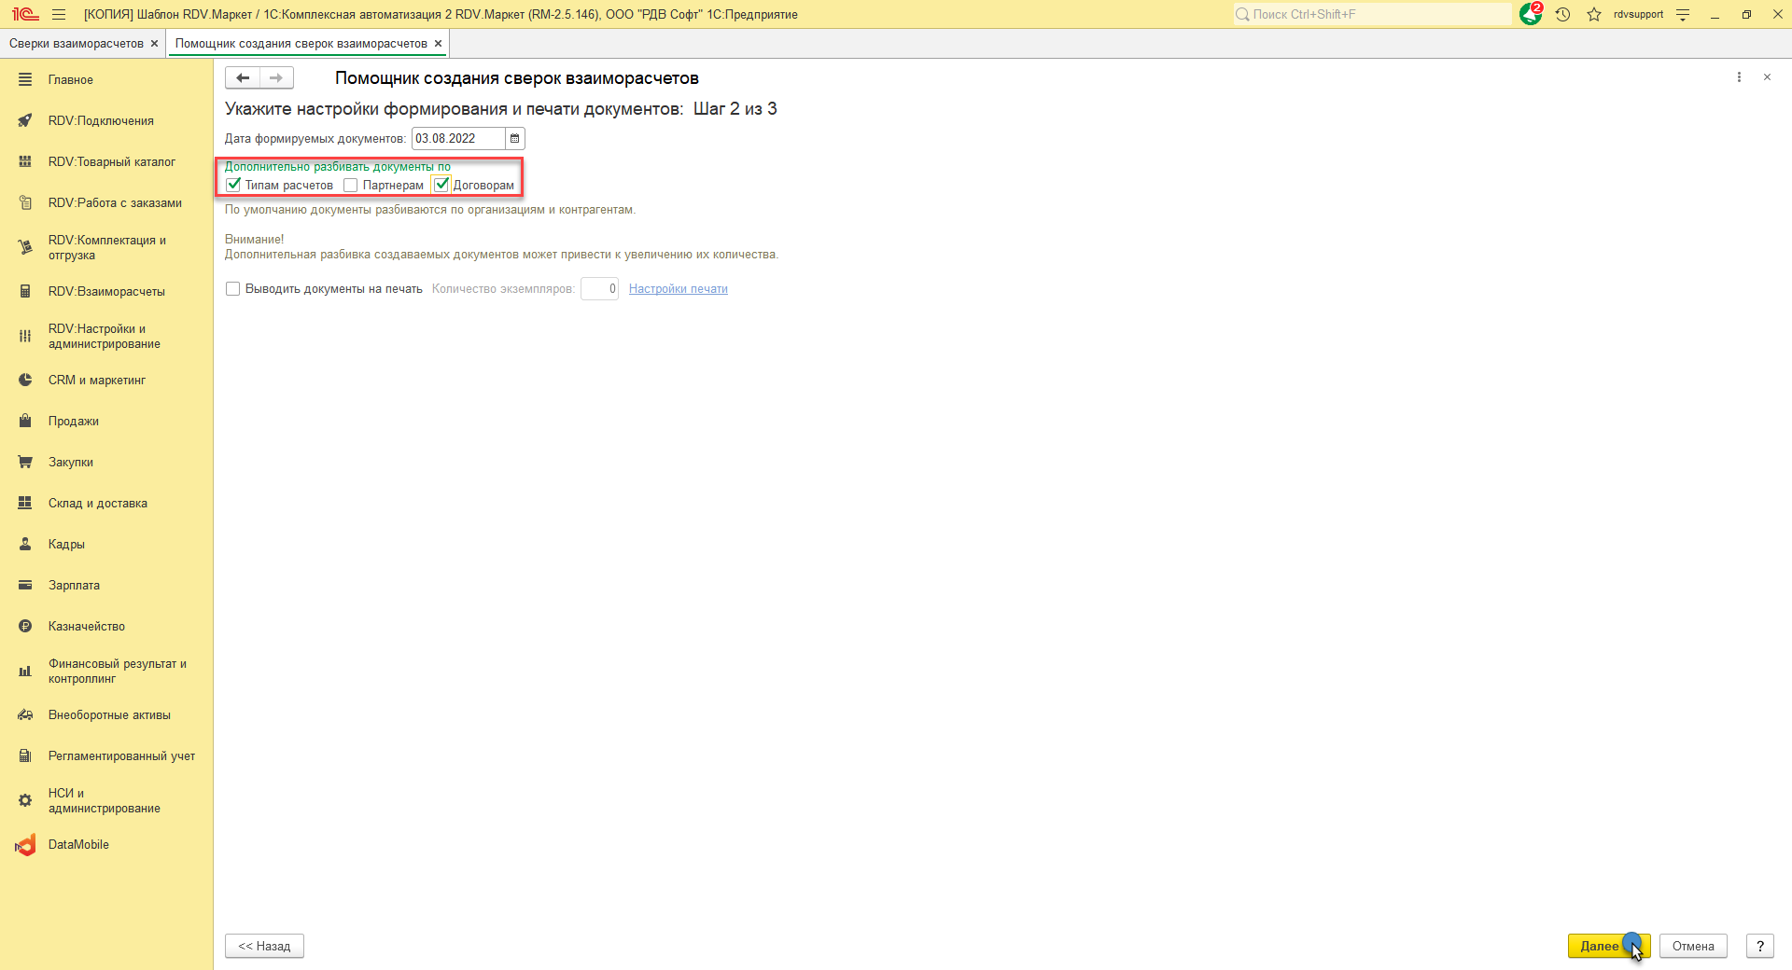Screen dimensions: 1792x970
Task: Close the assistant form with X
Action: [1767, 77]
